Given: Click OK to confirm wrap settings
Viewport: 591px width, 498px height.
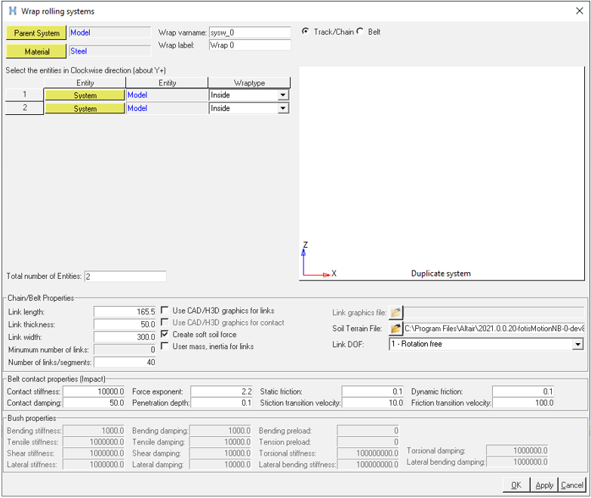Looking at the screenshot, I should (x=516, y=485).
